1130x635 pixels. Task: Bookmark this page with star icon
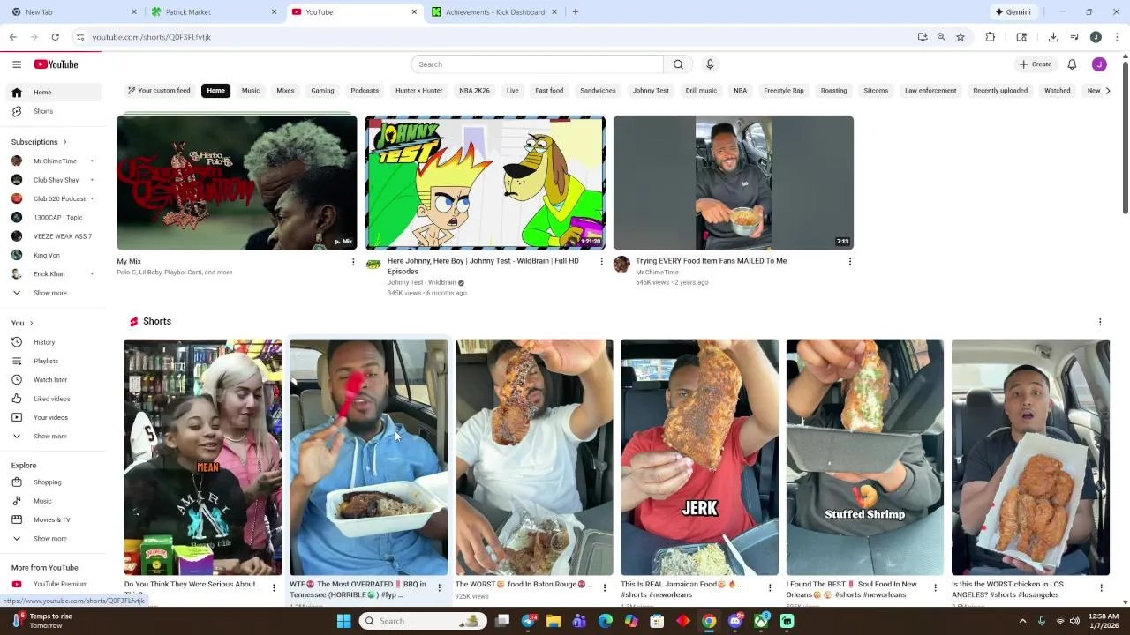point(960,37)
